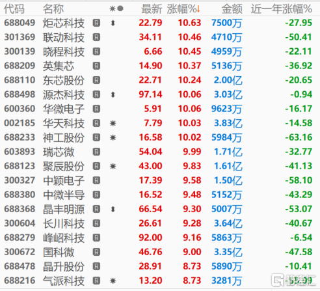Click the star marker icon beside 华天科技

pos(113,123)
